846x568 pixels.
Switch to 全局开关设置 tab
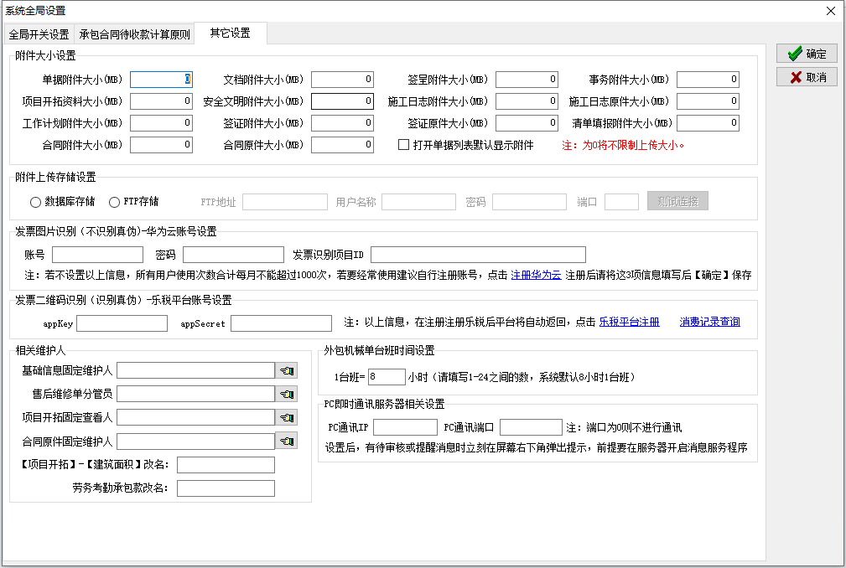click(39, 34)
